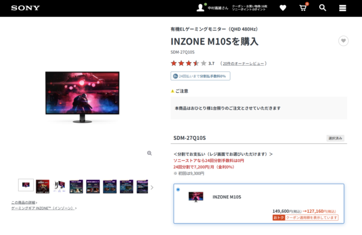The height and width of the screenshot is (235, 362).
Task: Select the third monitor angle thumbnail
Action: click(60, 186)
